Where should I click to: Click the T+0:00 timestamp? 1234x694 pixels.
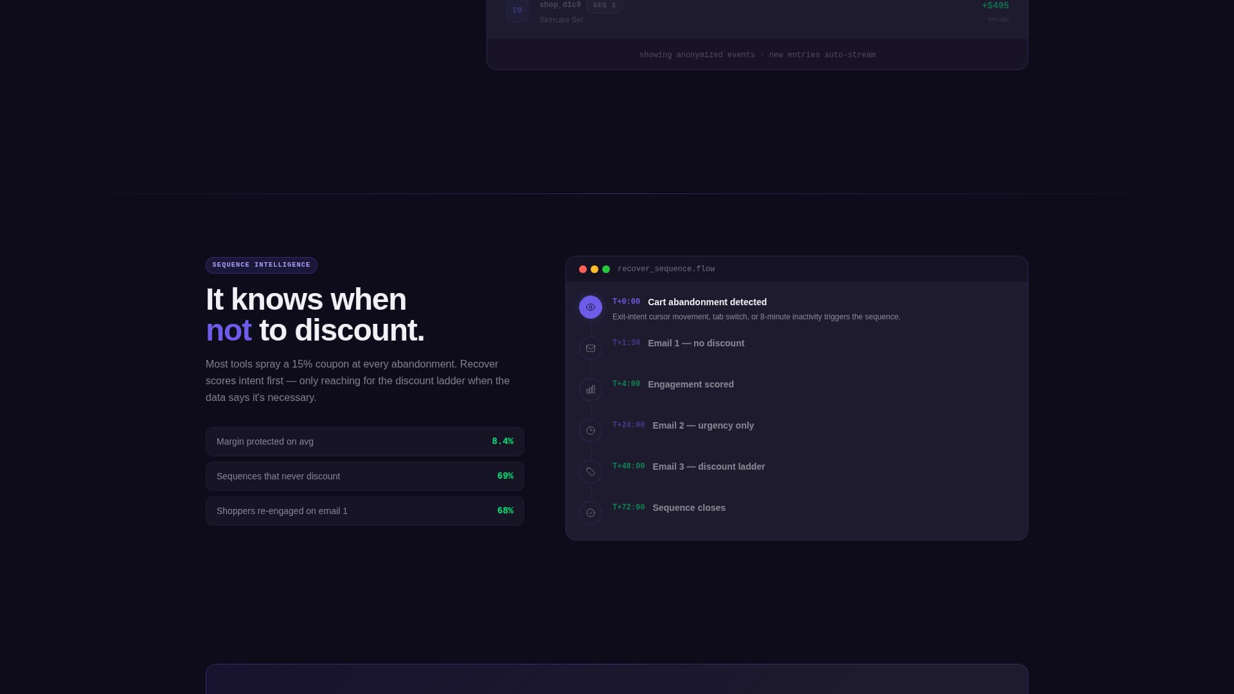626,302
